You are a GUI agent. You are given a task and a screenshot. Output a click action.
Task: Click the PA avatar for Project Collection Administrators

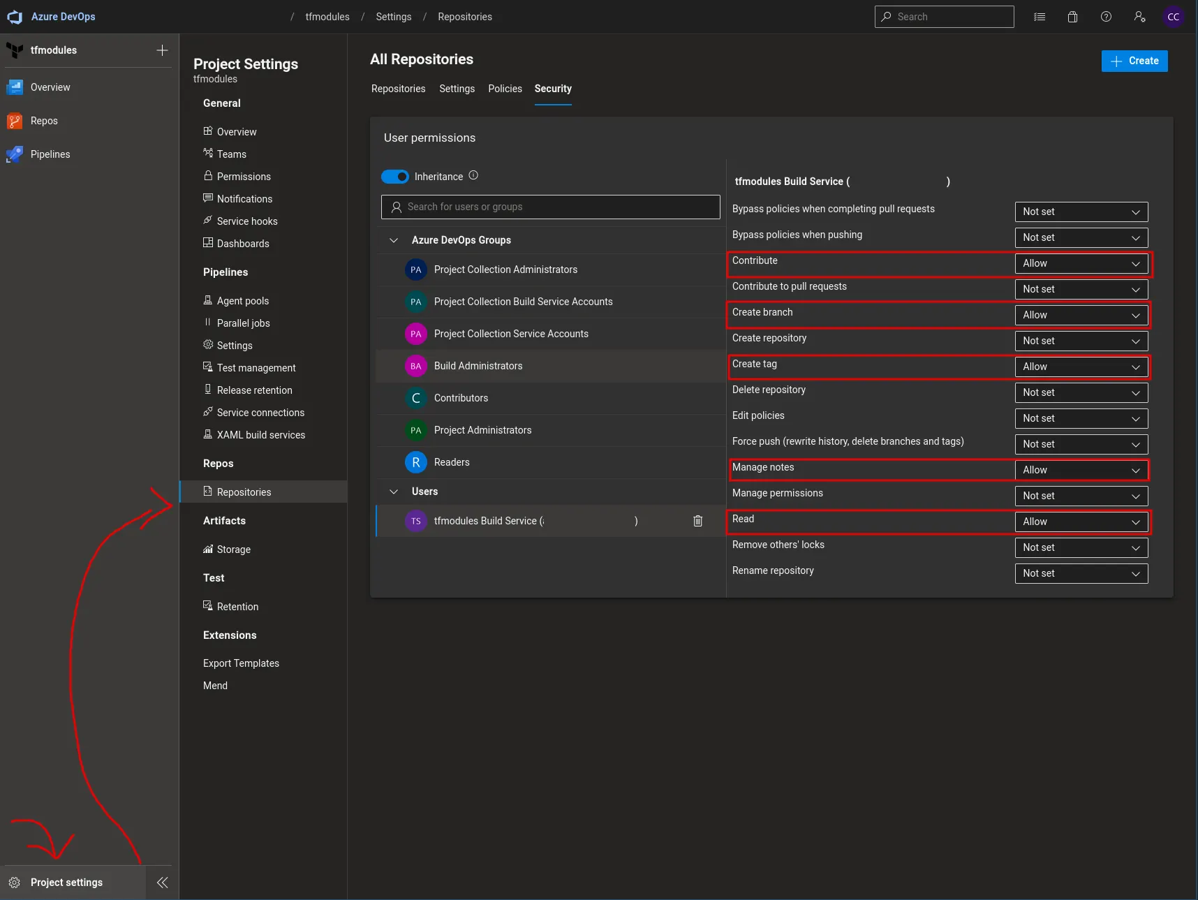tap(416, 270)
